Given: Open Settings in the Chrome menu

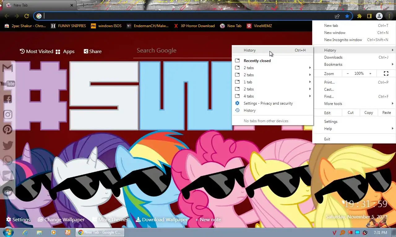Looking at the screenshot, I should click(354, 121).
